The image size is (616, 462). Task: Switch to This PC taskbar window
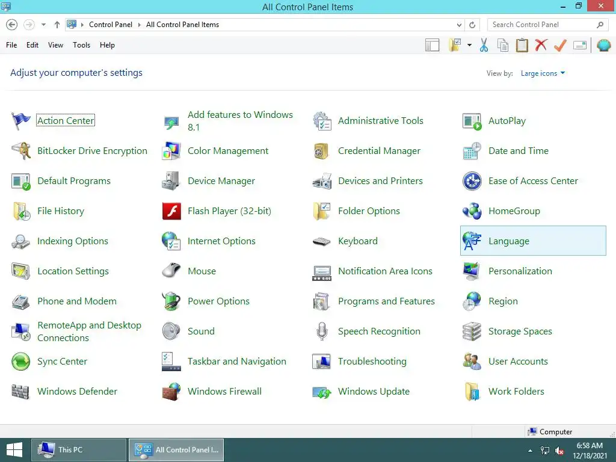click(79, 450)
